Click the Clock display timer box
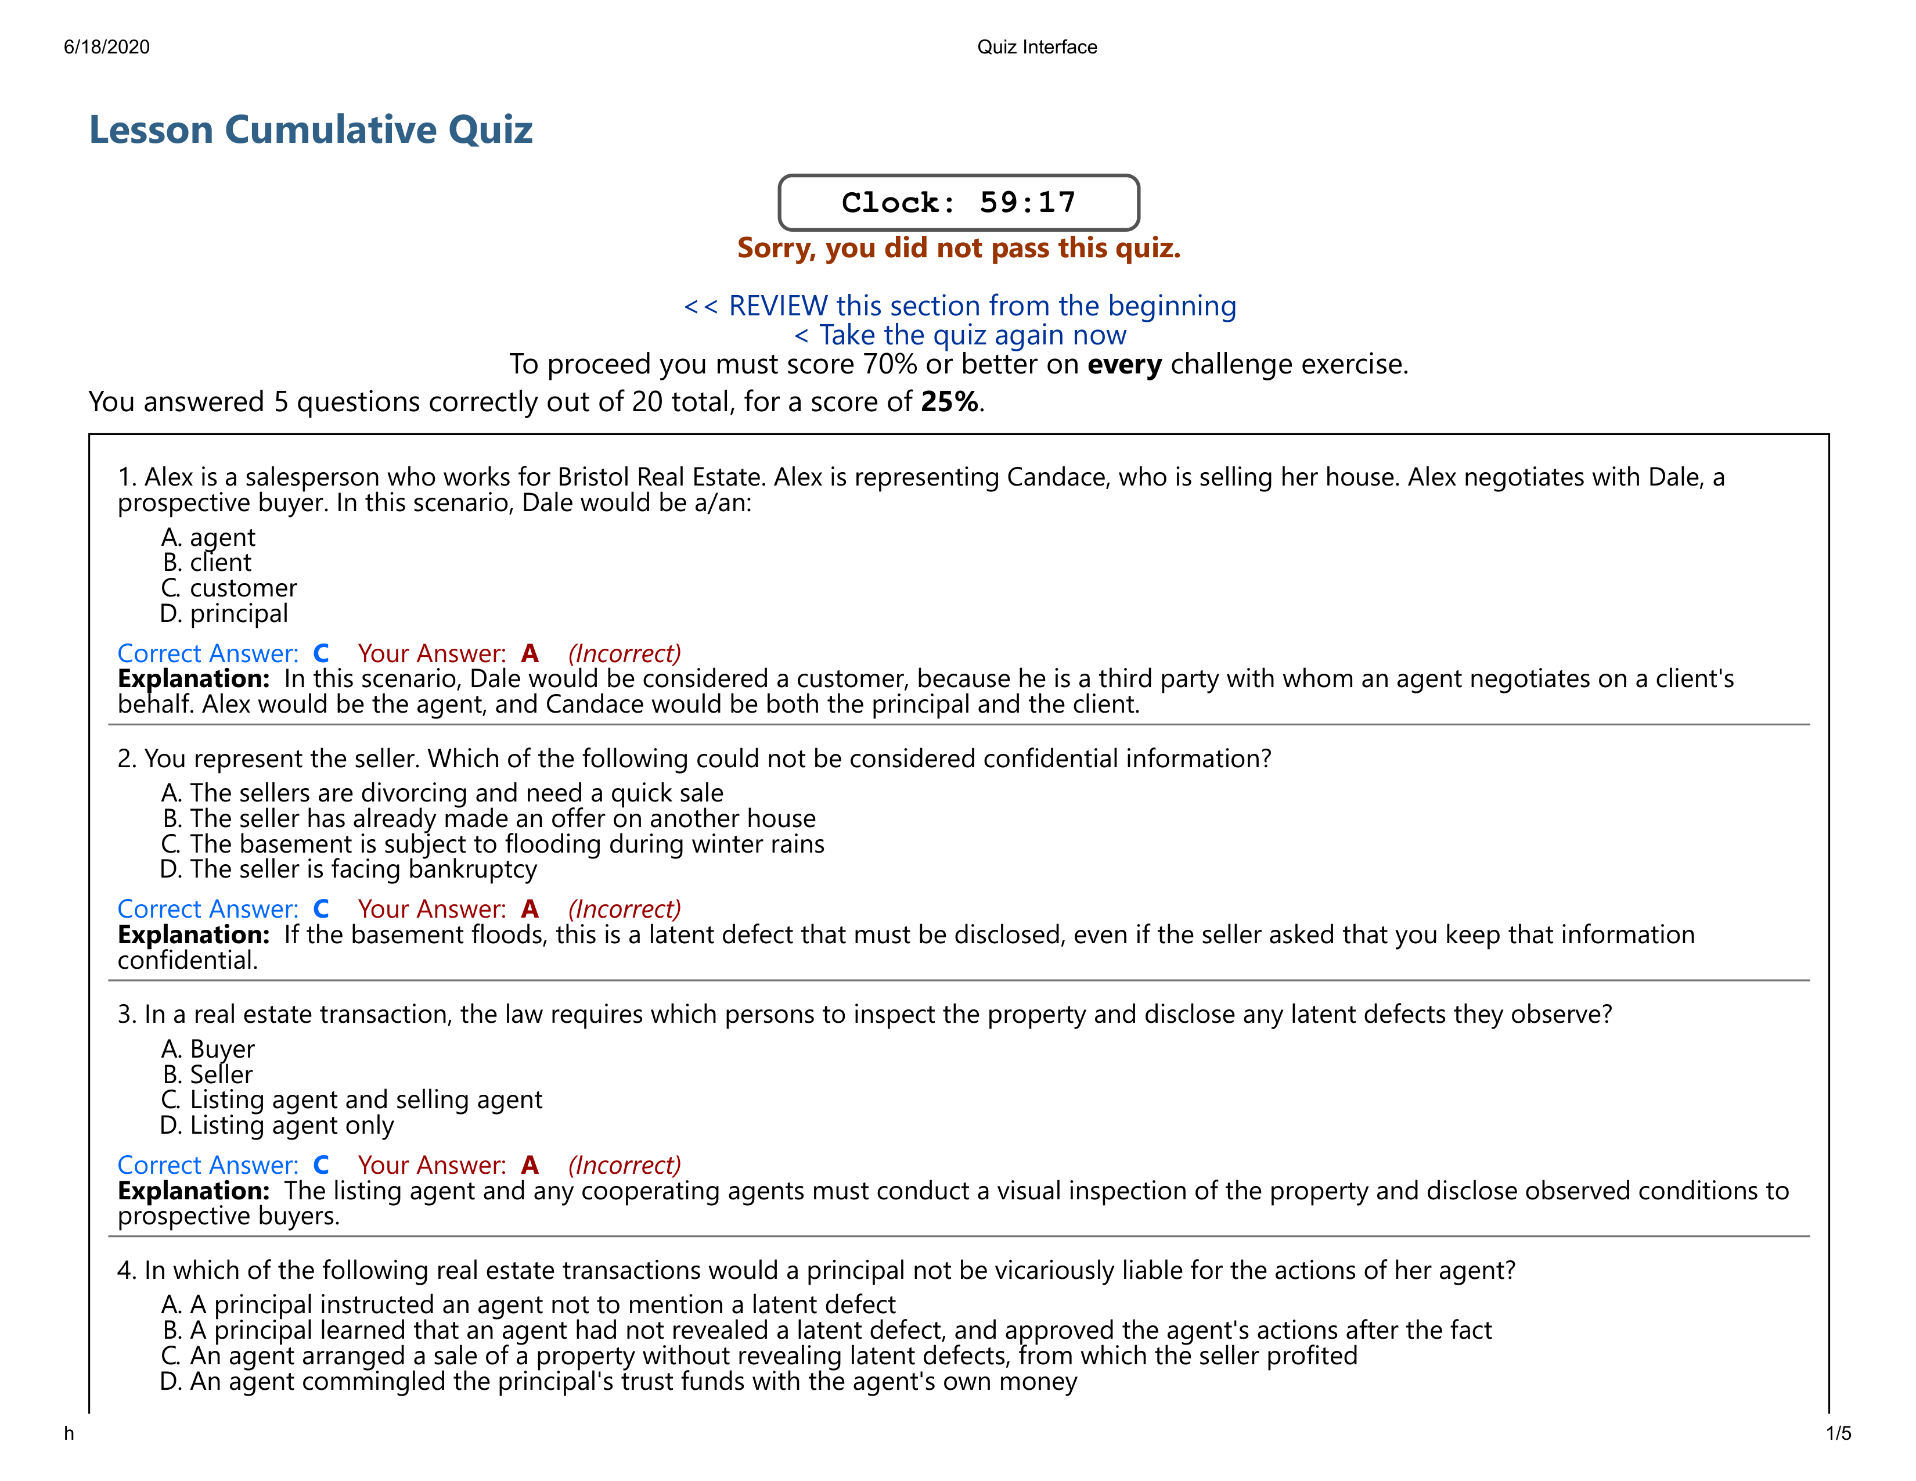Image resolution: width=1916 pixels, height=1481 pixels. coord(958,199)
